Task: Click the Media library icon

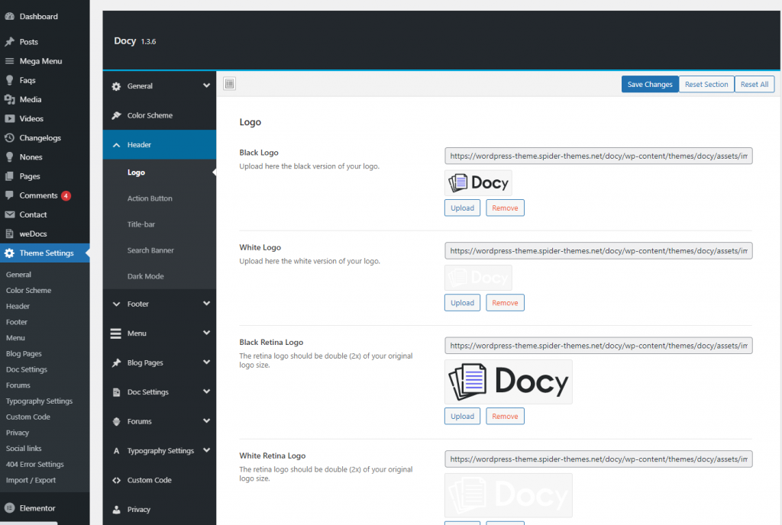Action: tap(9, 99)
